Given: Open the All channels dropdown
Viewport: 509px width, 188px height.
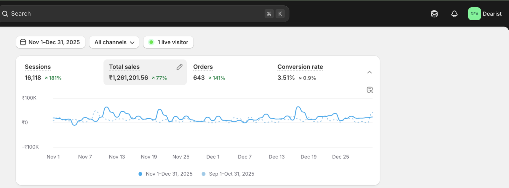Looking at the screenshot, I should click(114, 42).
